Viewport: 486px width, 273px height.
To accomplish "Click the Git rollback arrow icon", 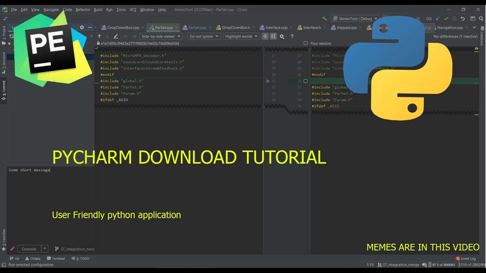I will pos(462,19).
